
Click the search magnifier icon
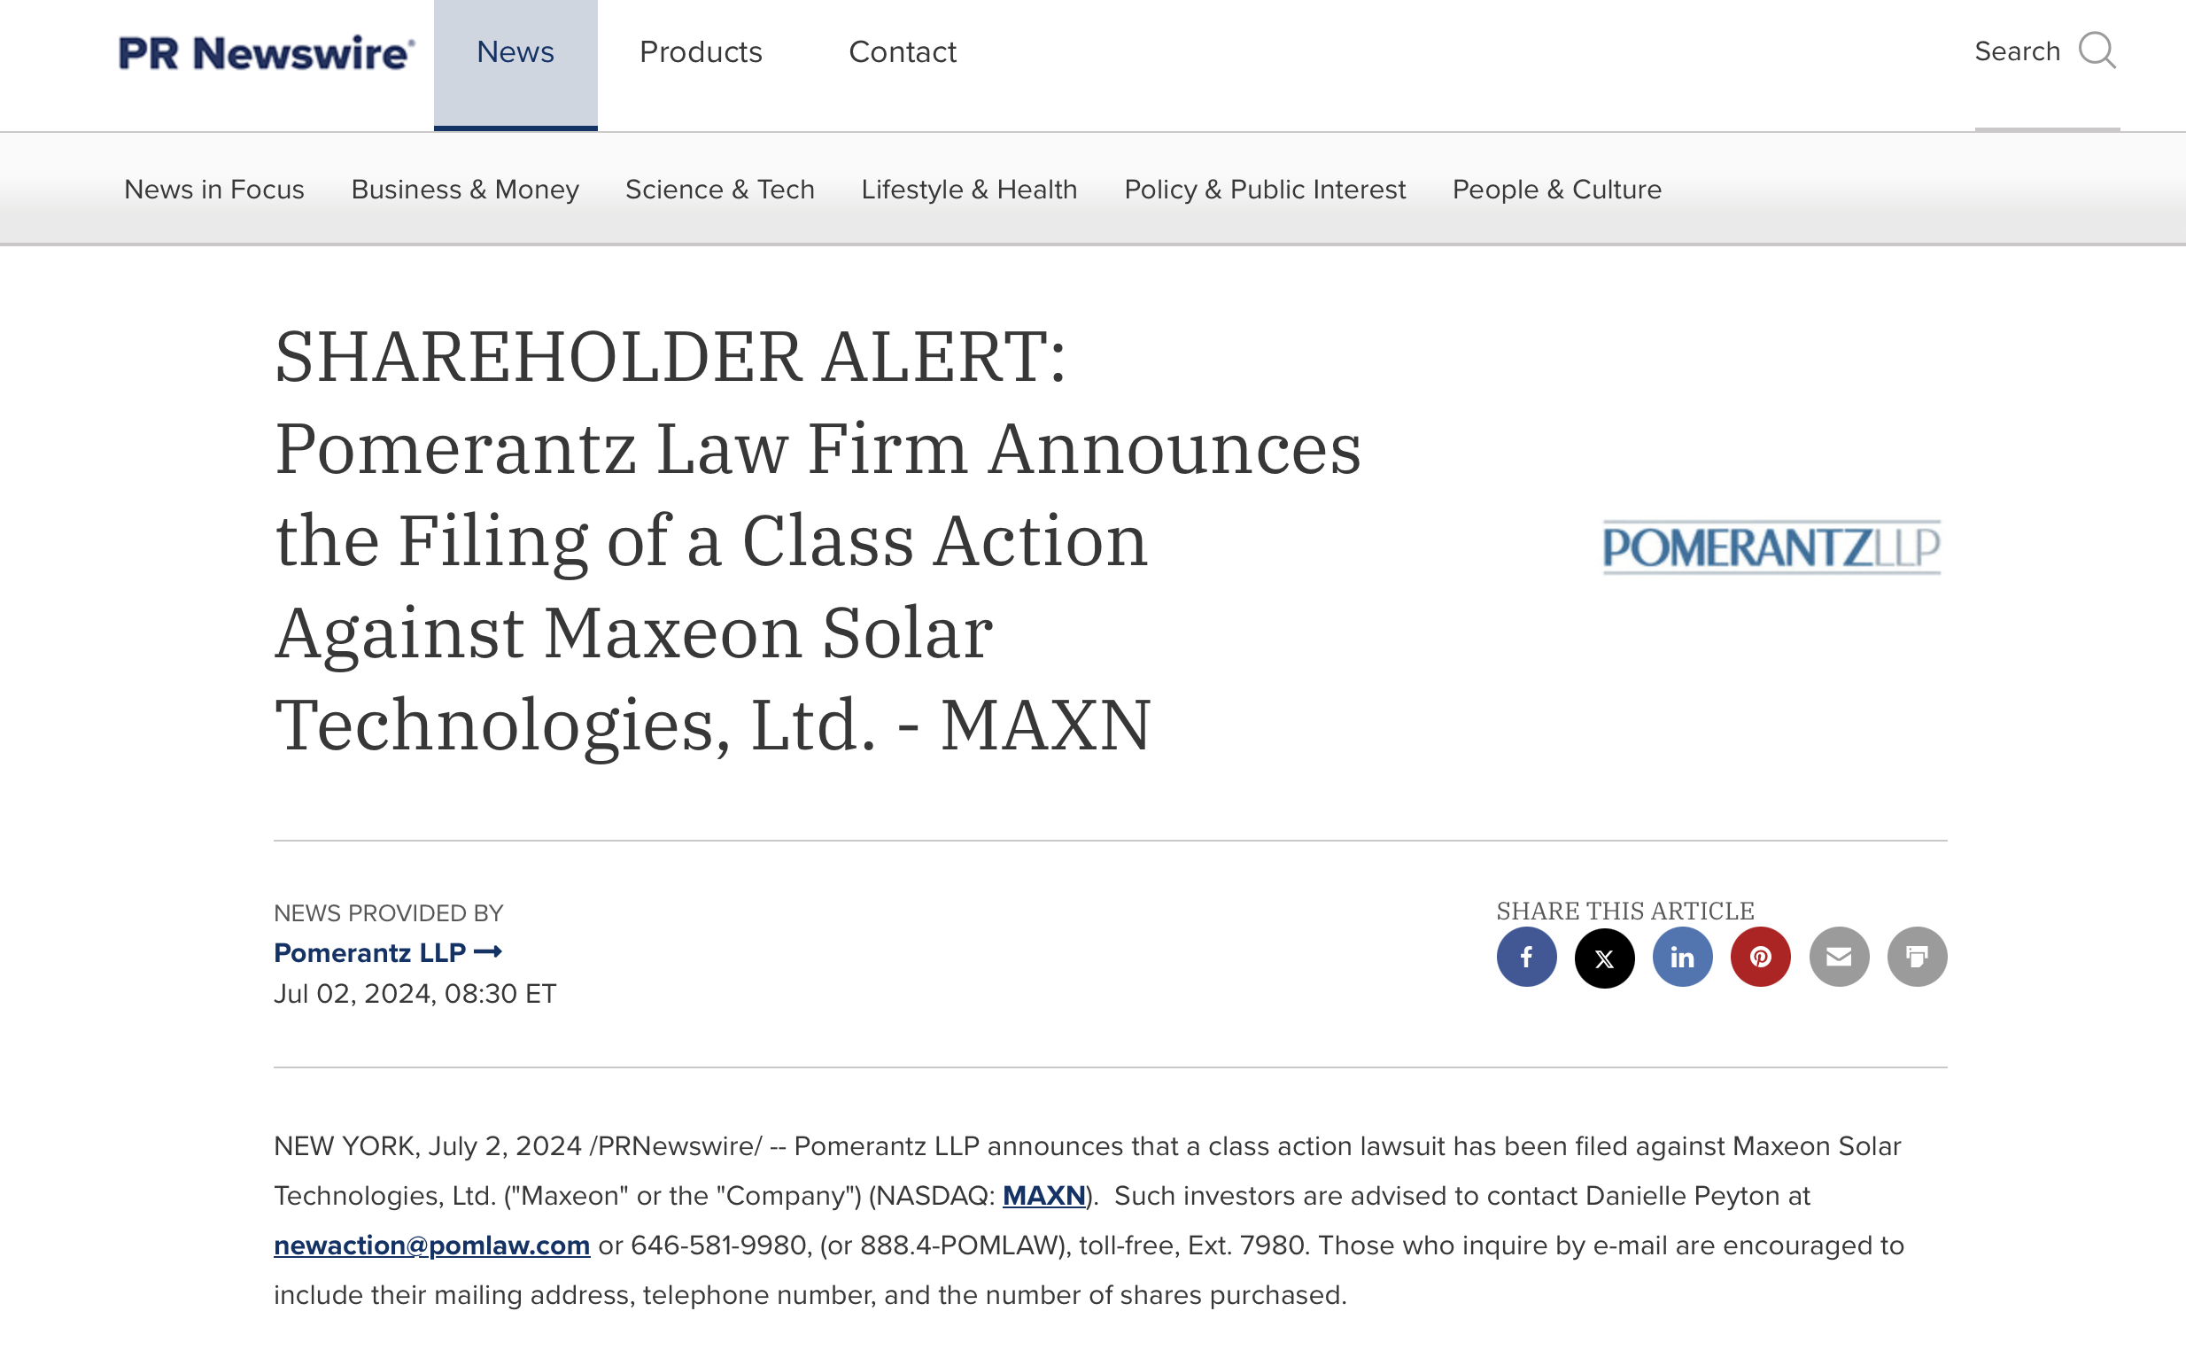[x=2097, y=50]
